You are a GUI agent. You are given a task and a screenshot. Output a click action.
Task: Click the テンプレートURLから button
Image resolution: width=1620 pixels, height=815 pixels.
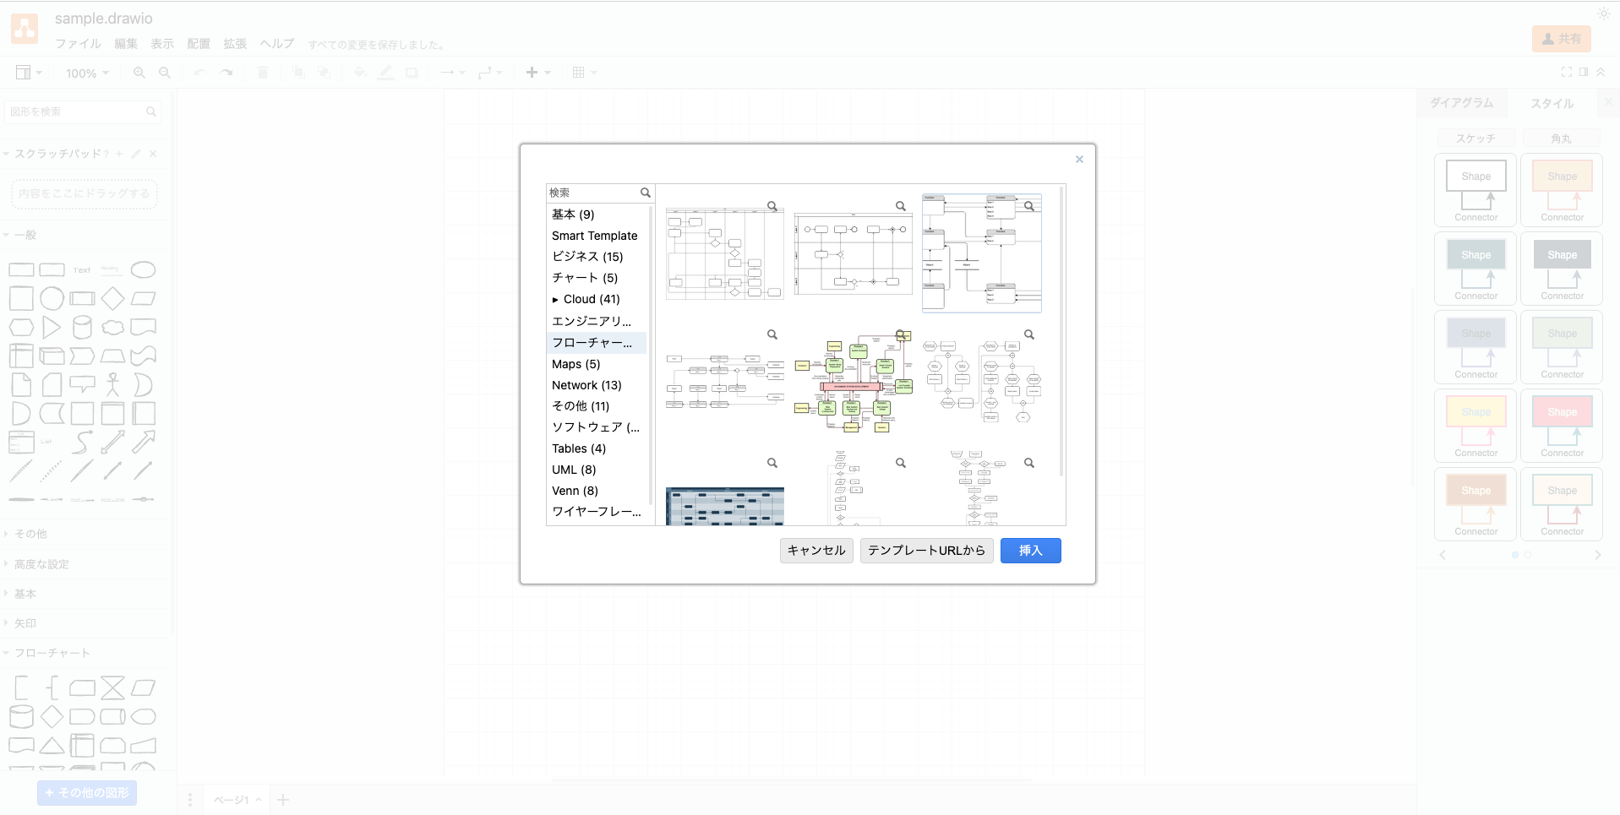click(x=926, y=551)
